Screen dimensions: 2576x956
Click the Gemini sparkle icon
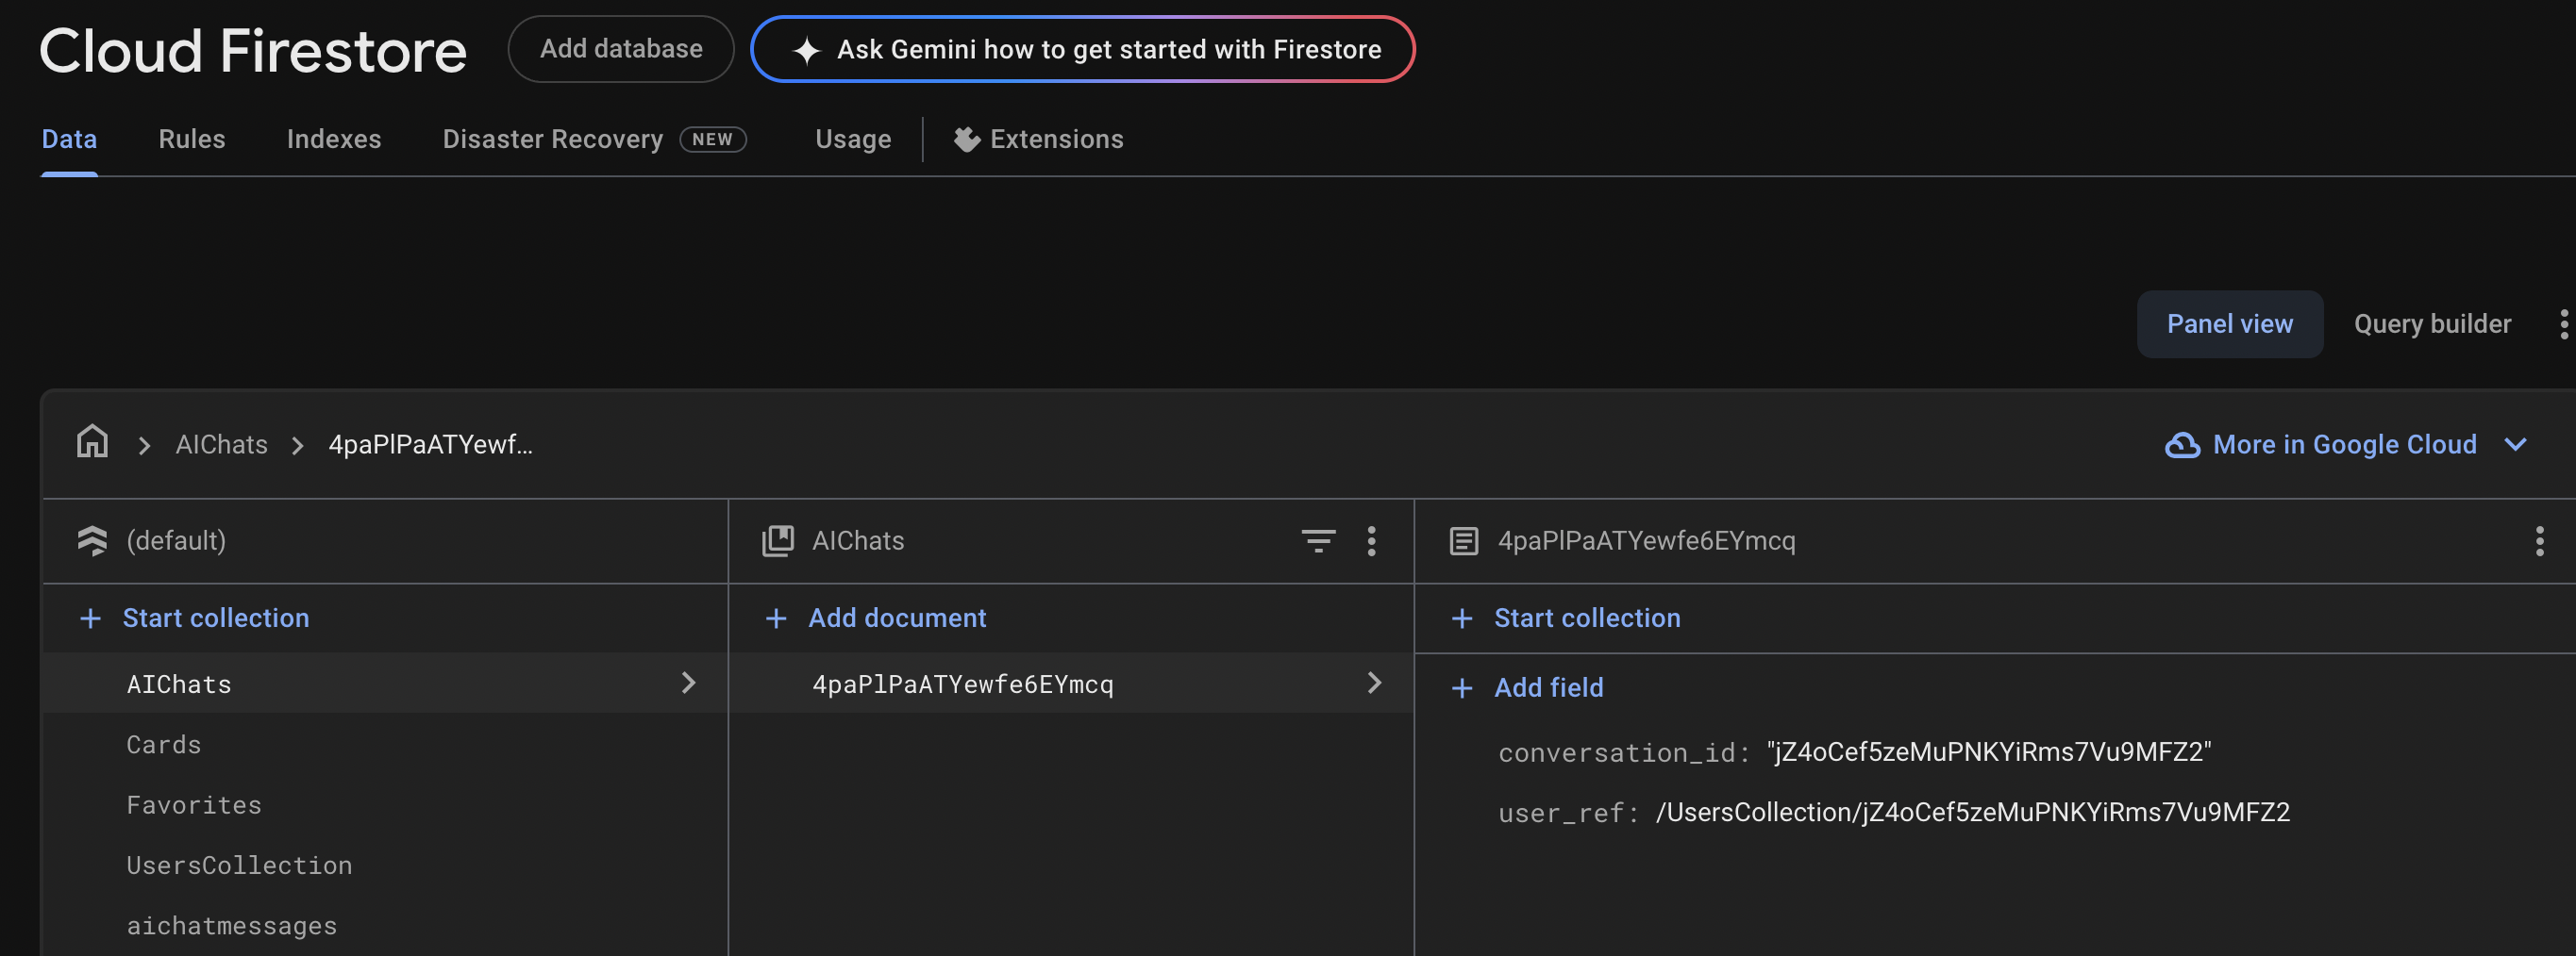point(806,50)
